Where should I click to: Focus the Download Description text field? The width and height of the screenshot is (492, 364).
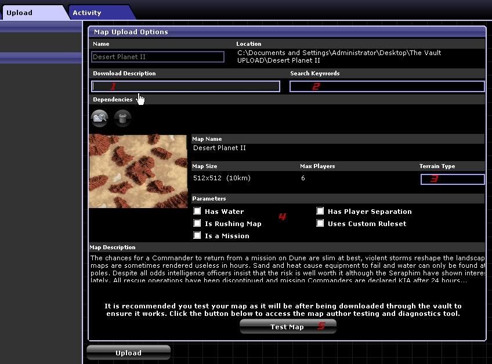186,86
